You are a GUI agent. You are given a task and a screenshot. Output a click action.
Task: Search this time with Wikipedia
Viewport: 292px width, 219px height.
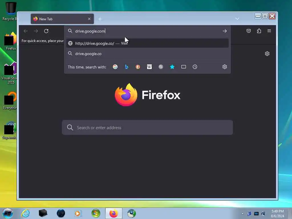click(149, 67)
